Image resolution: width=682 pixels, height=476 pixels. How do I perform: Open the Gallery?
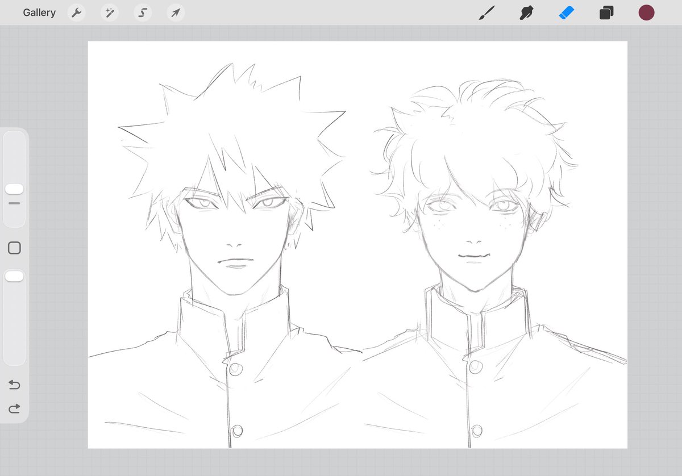click(39, 12)
